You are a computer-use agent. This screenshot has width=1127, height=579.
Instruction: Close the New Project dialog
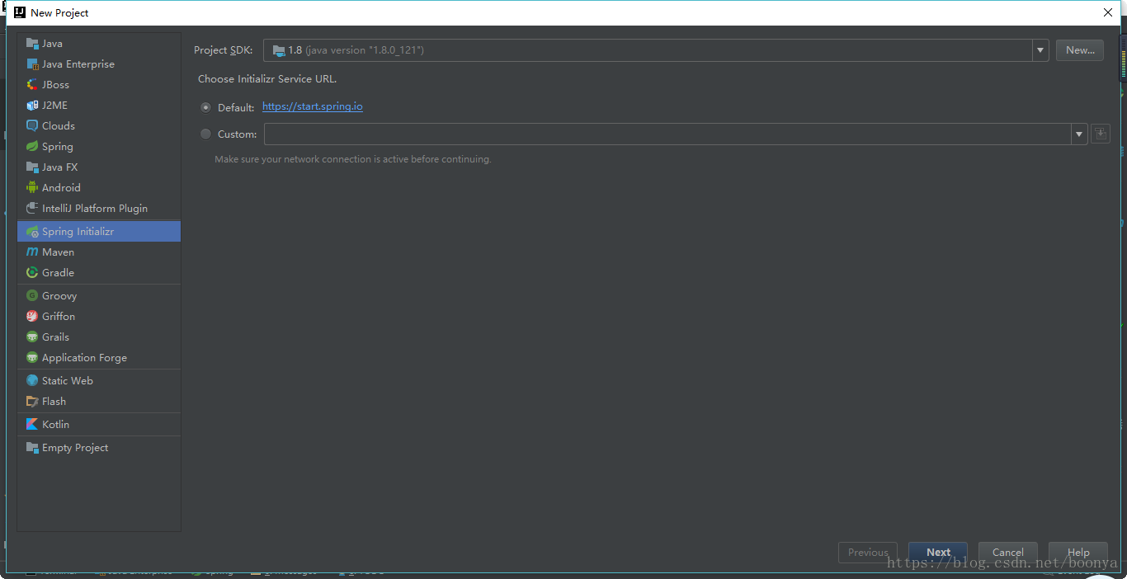tap(1108, 12)
